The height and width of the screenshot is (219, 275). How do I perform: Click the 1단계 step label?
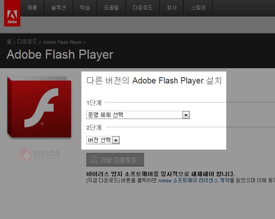[94, 102]
